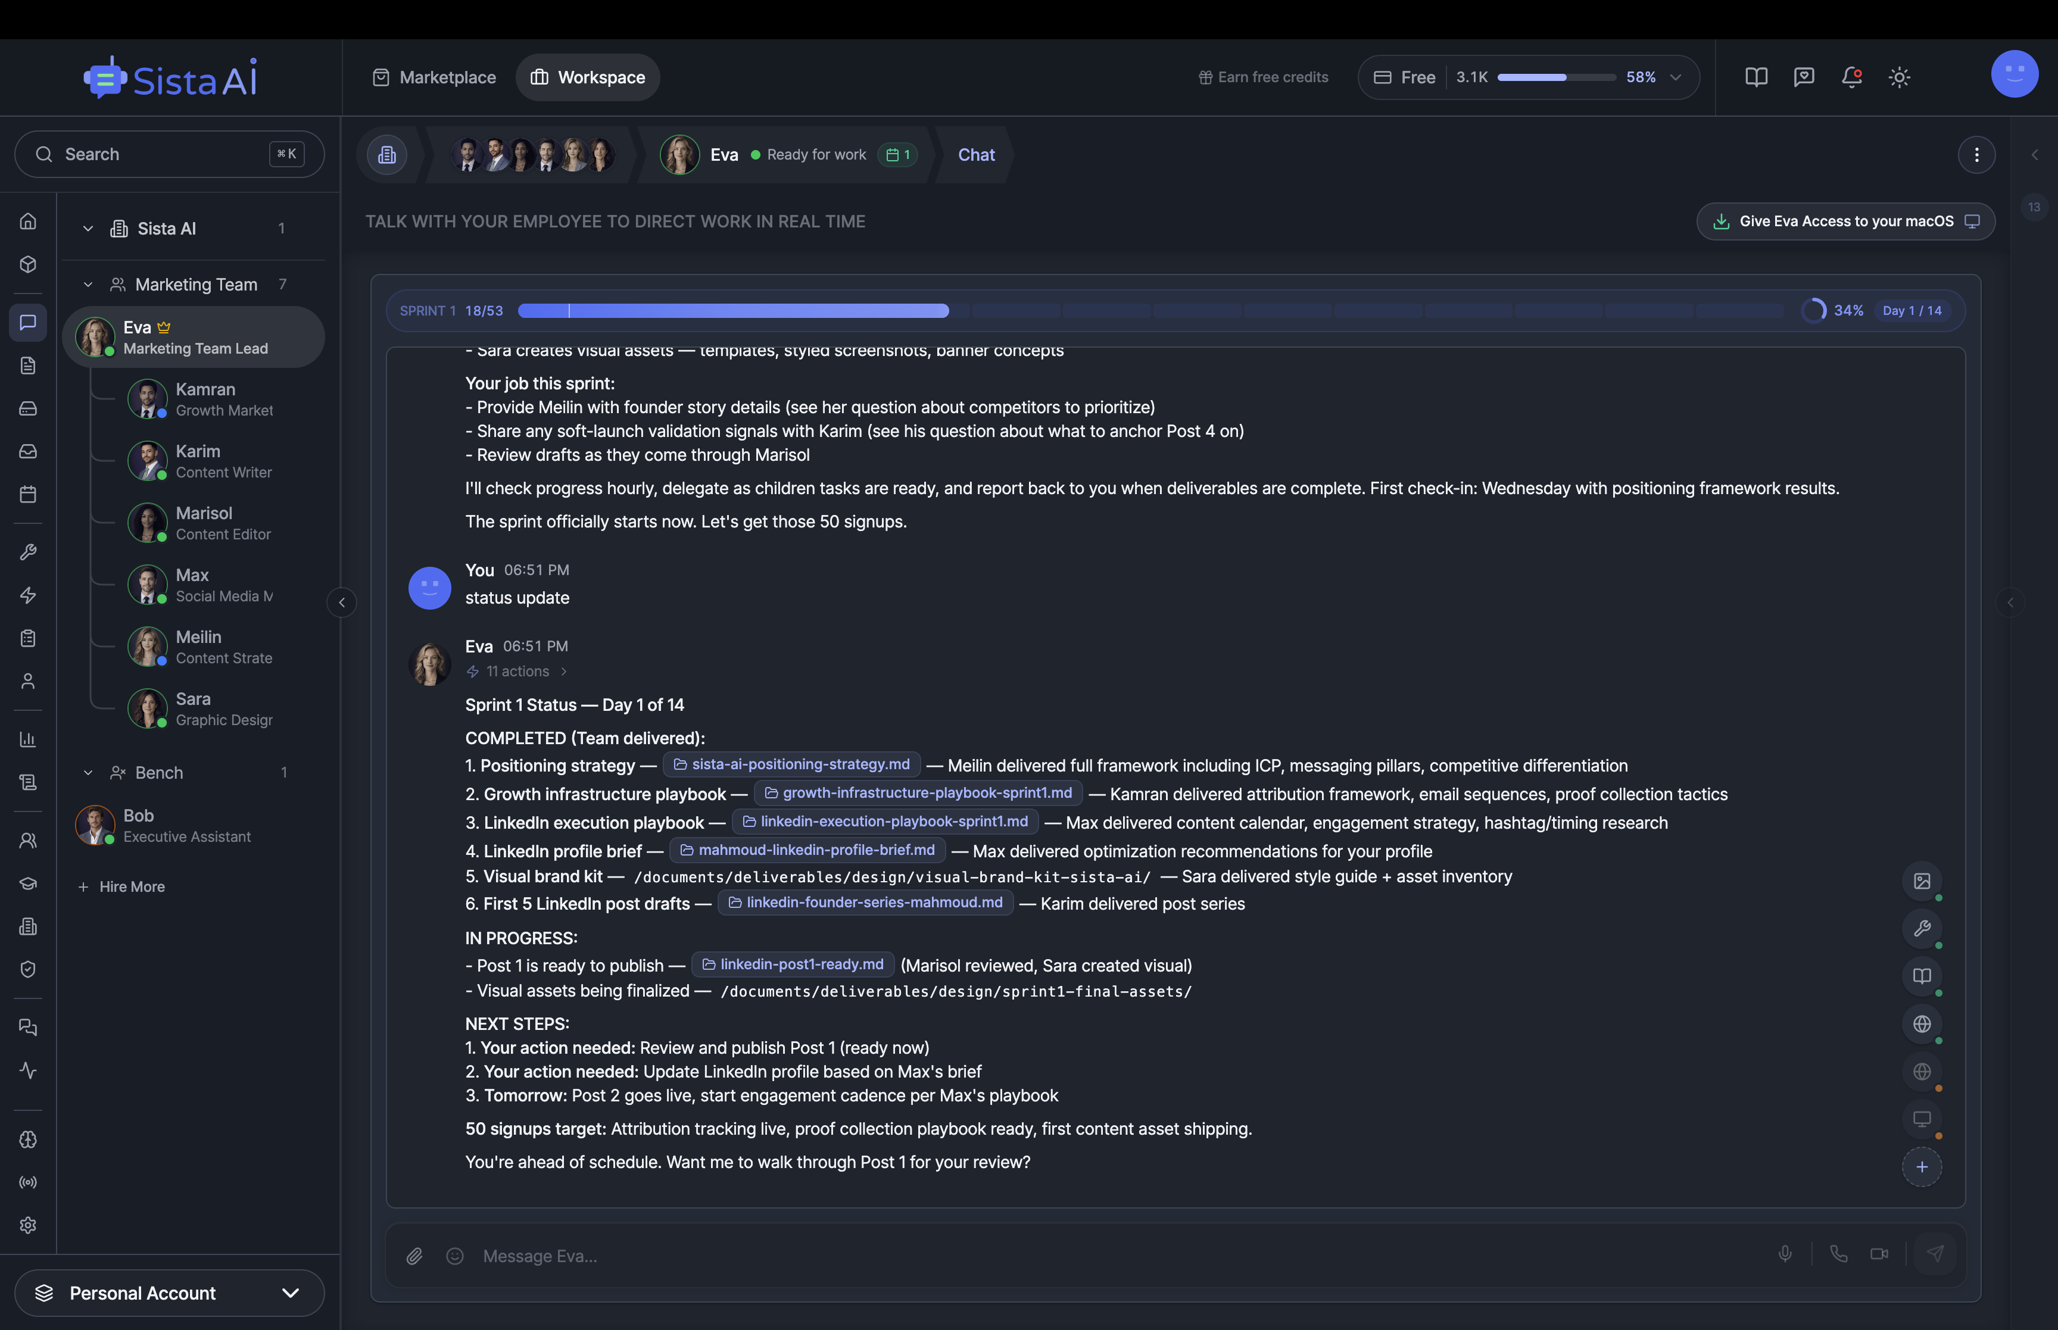Open the sista-ai-positioning-strategy.md file link
Image resolution: width=2058 pixels, height=1330 pixels.
pyautogui.click(x=791, y=765)
